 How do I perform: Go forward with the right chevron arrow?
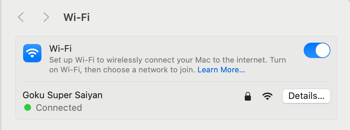46,17
